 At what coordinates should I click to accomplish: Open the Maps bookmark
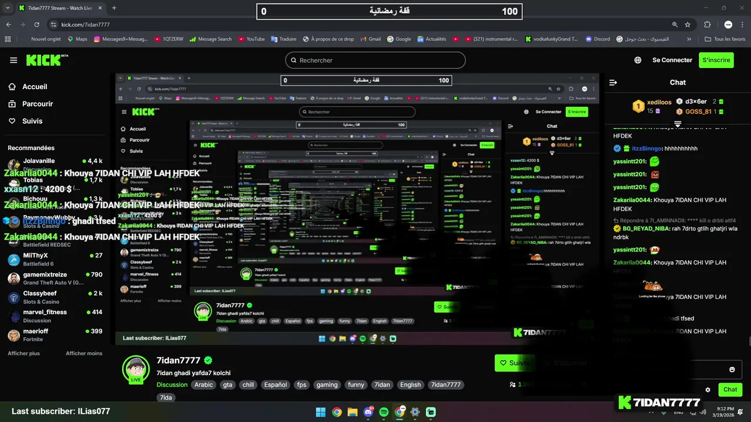click(x=77, y=39)
